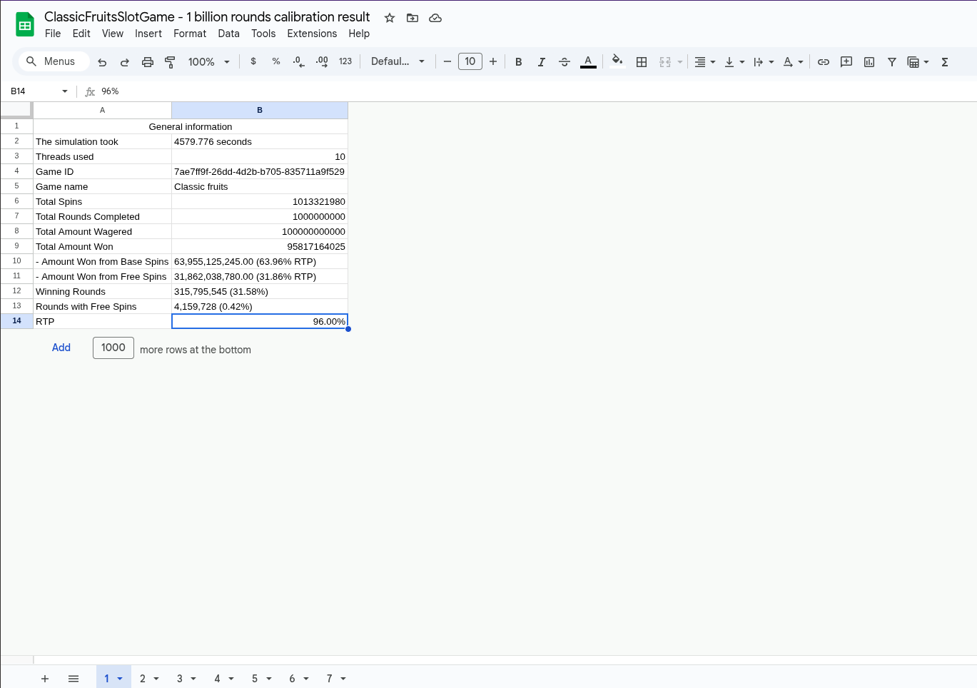Insert comment icon
This screenshot has width=977, height=688.
[x=846, y=62]
